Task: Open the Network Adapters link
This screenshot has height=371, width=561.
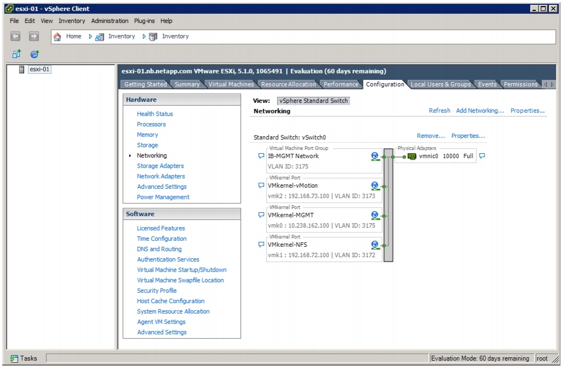Action: [161, 176]
